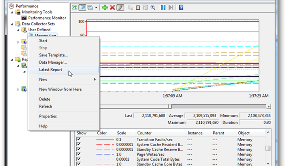Viewport: 286px width, 166px height.
Task: Open the Change graph type dropdown arrow
Action: pos(96,7)
